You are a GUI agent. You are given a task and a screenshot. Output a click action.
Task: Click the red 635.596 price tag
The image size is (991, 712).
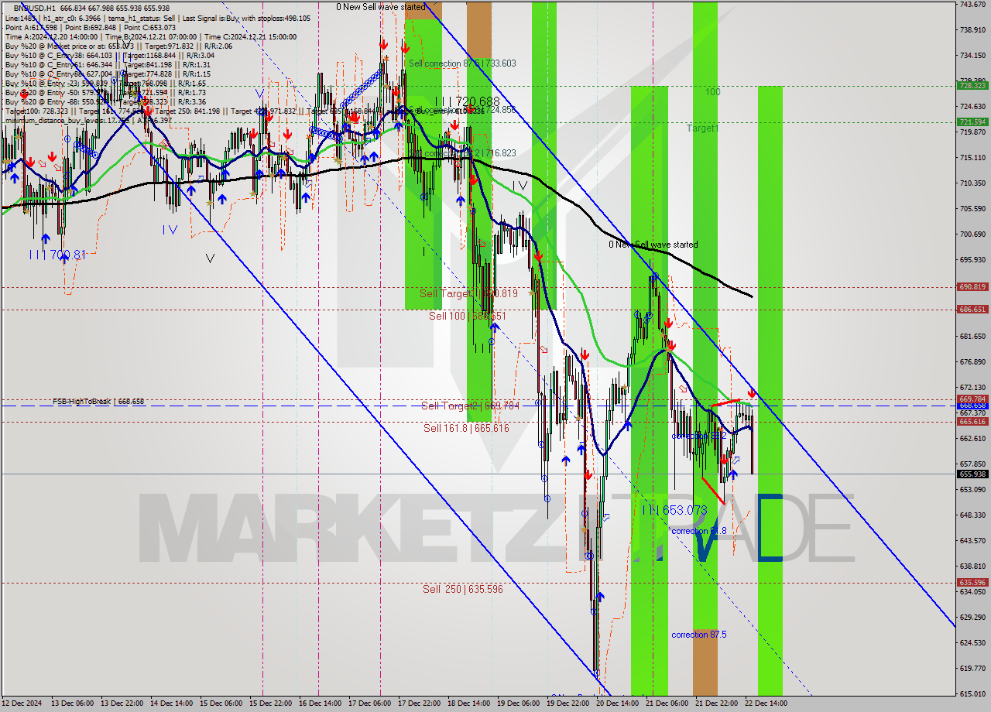tap(972, 583)
